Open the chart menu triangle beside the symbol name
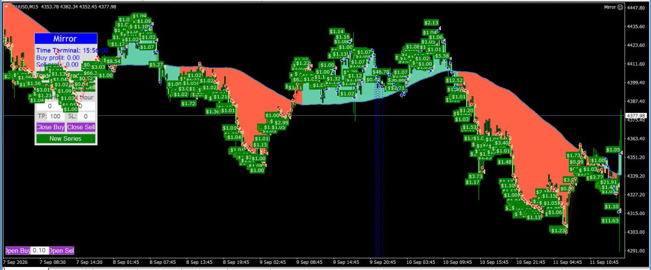The image size is (651, 270). [6, 7]
